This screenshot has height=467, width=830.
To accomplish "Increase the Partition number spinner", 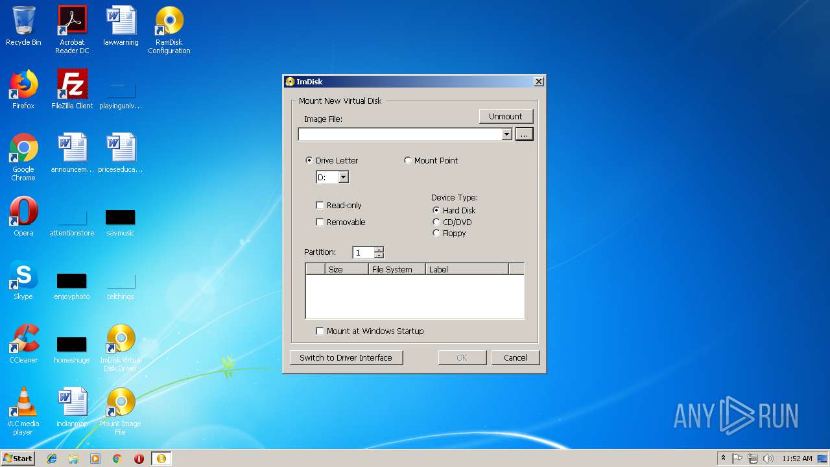I will pyautogui.click(x=379, y=250).
